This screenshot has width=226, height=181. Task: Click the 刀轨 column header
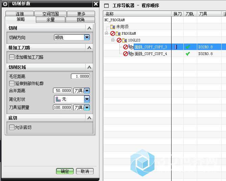(x=190, y=14)
